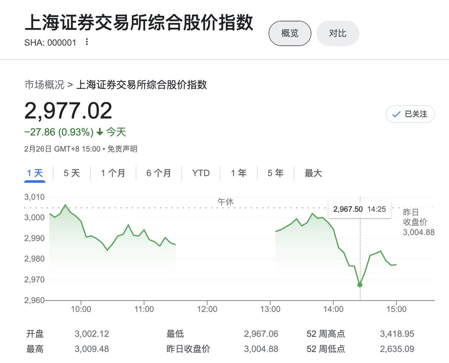Switch chart to 1 年 range
Image resolution: width=449 pixels, height=363 pixels.
tap(239, 173)
